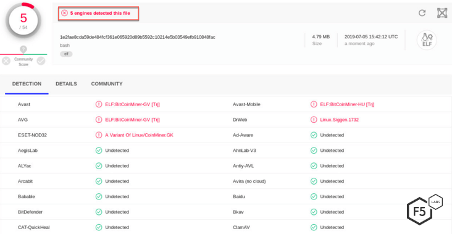Click A Variant Of Linux/CoinMiner.GK result
The height and width of the screenshot is (234, 452).
139,135
